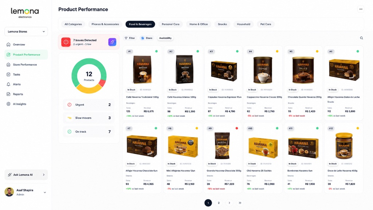The image size is (373, 210).
Task: Click the 7 Issues Detected banner text
Action: [x=85, y=40]
